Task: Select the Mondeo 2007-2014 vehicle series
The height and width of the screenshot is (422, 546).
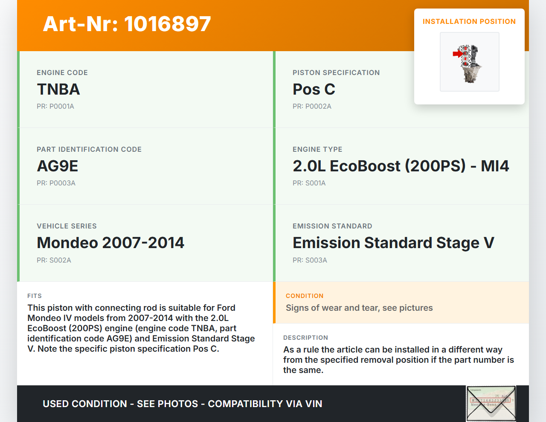Action: click(x=110, y=243)
